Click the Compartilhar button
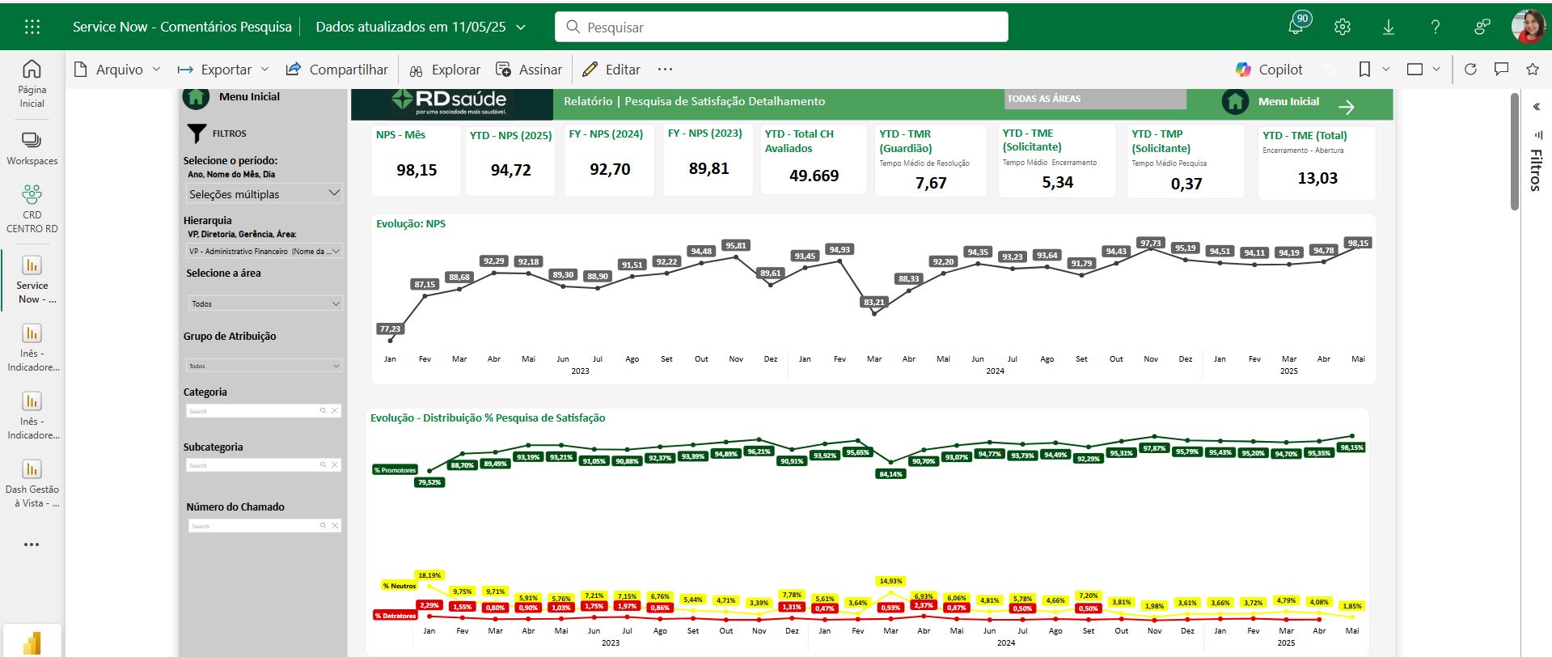Image resolution: width=1552 pixels, height=657 pixels. point(337,70)
